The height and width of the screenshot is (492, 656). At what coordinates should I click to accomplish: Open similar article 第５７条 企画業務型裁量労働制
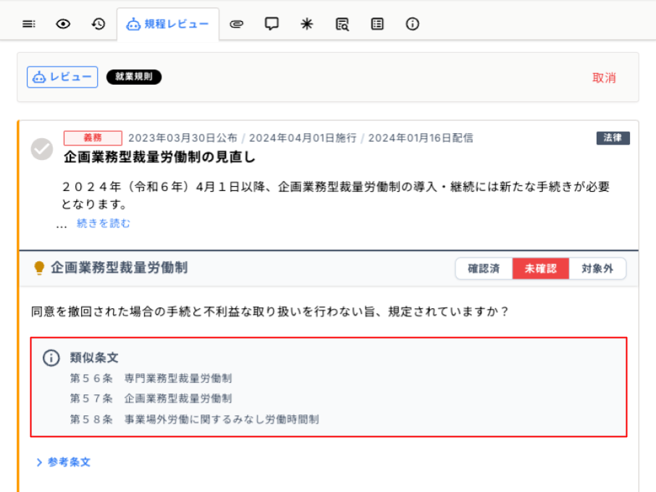pos(151,399)
